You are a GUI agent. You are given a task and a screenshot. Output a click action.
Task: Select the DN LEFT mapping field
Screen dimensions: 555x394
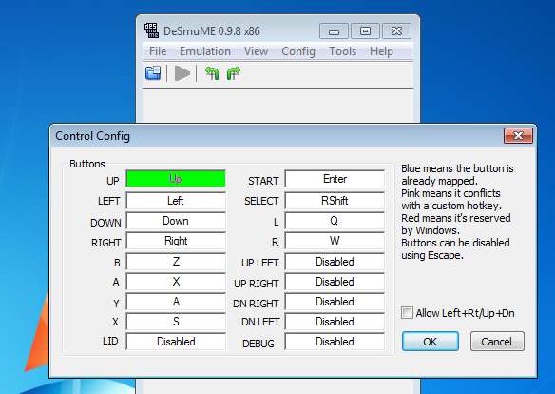[x=335, y=322]
